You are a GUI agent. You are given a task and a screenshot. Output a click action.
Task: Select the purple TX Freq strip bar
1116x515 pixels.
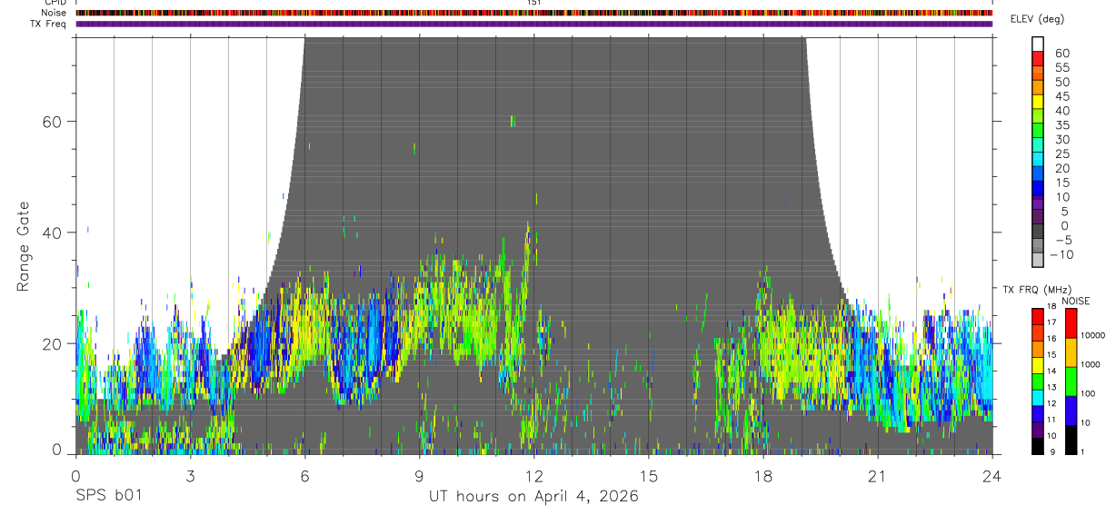(x=534, y=24)
